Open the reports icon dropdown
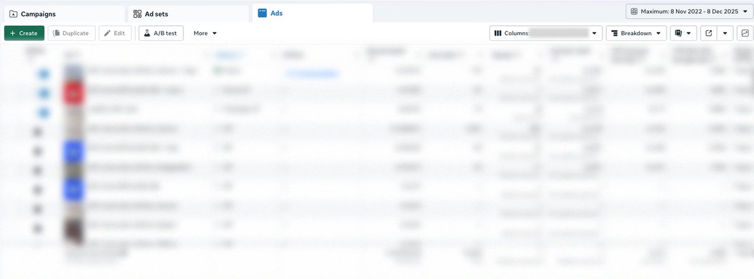Image resolution: width=754 pixels, height=279 pixels. [x=684, y=33]
